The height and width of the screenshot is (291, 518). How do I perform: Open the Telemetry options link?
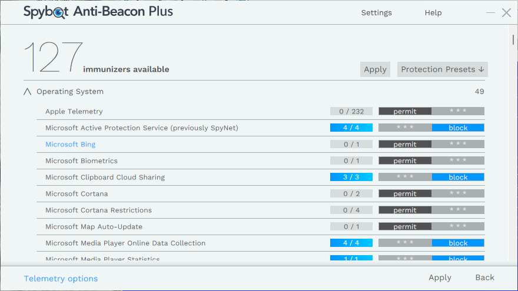pyautogui.click(x=61, y=279)
